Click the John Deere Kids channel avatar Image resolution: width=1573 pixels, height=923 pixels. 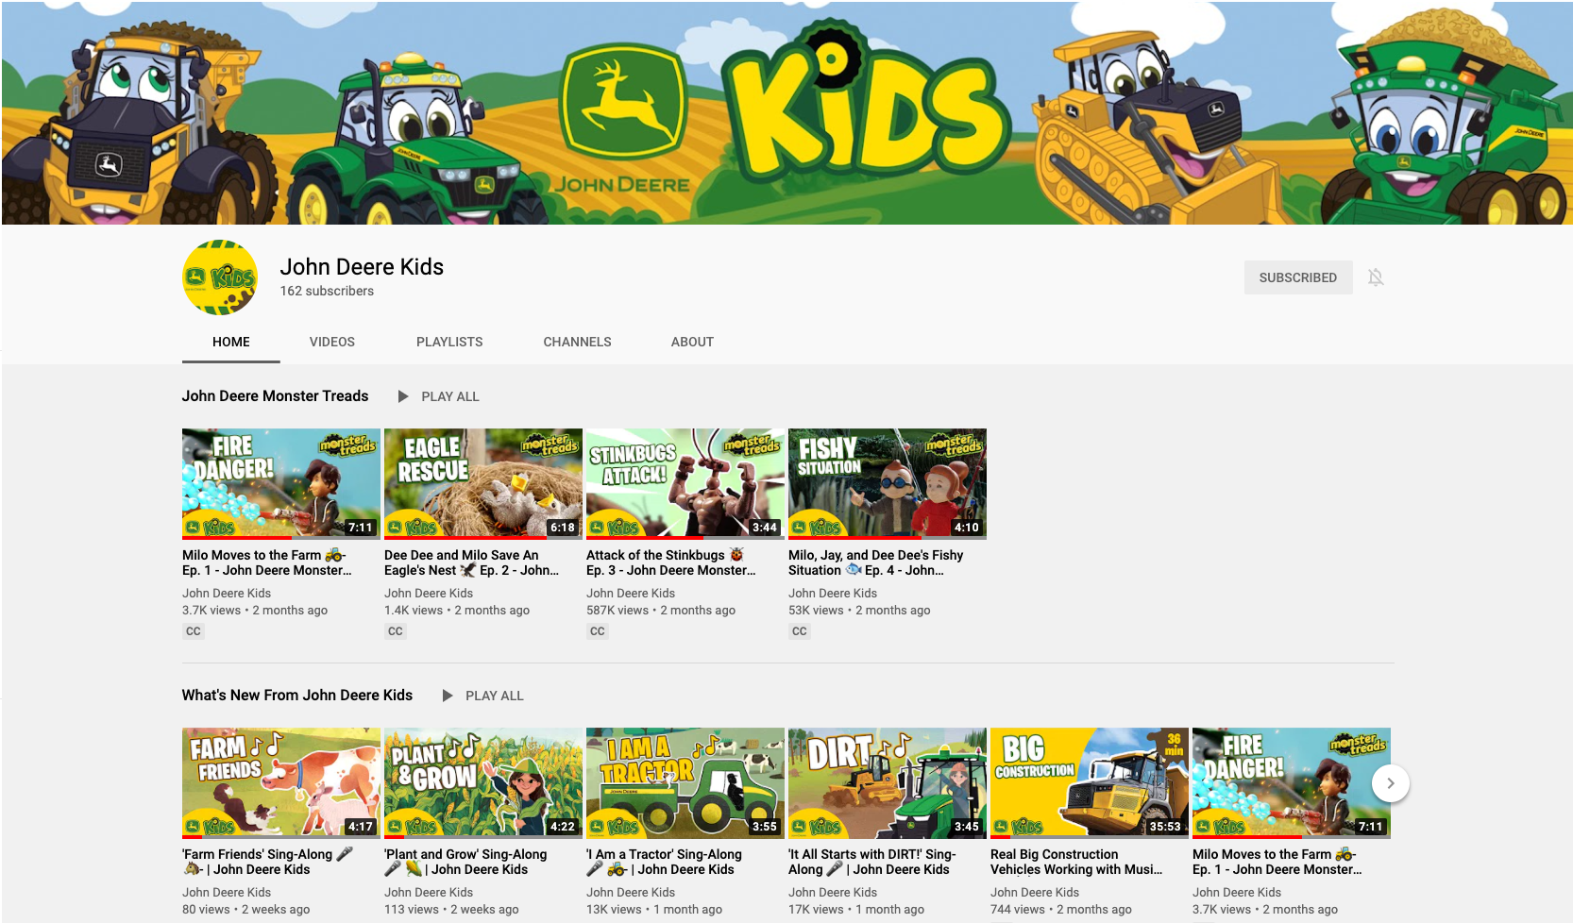[x=220, y=277]
